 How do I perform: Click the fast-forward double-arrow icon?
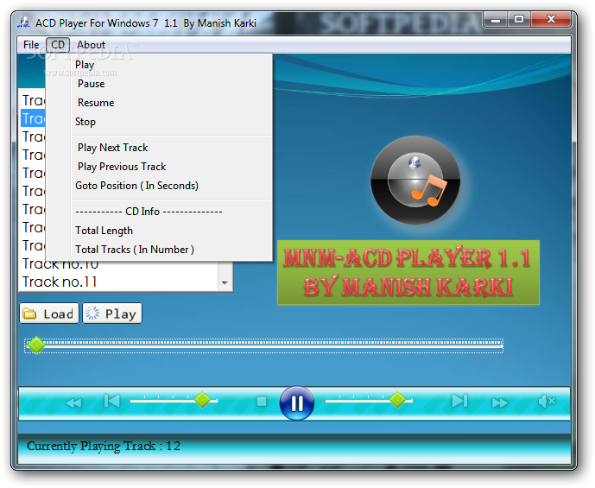pos(500,402)
